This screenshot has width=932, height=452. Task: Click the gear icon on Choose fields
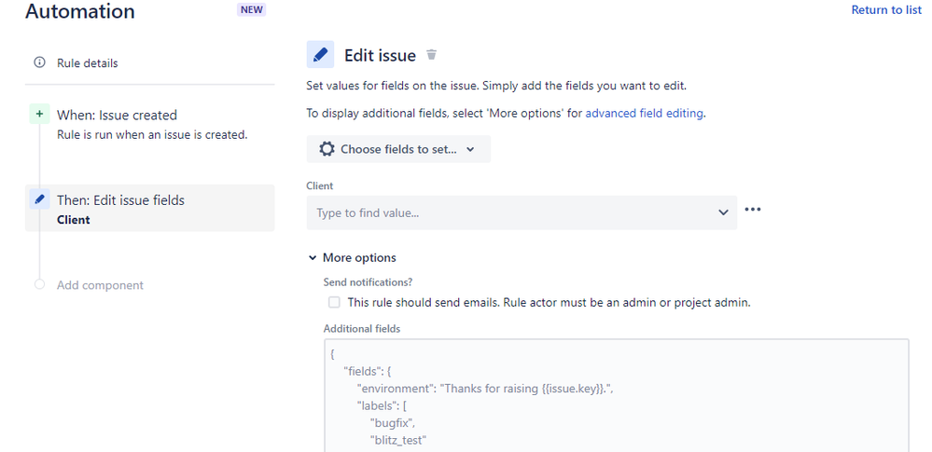[x=327, y=149]
